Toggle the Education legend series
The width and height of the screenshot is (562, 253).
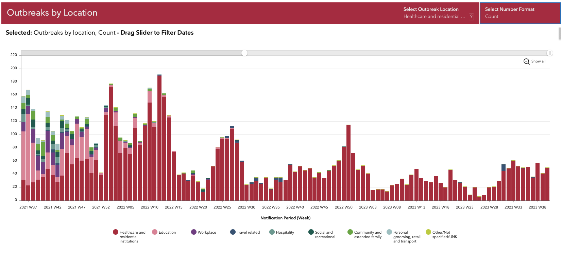pyautogui.click(x=155, y=232)
